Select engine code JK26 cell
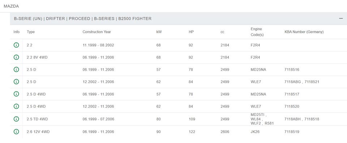 tap(255, 132)
